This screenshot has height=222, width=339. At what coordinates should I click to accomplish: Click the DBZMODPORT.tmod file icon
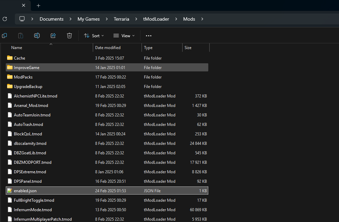point(10,162)
